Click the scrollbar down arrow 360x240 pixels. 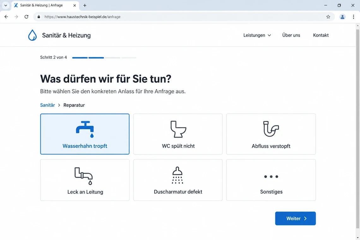click(x=358, y=237)
